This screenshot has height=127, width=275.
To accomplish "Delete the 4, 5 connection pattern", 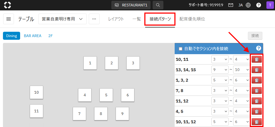I will pyautogui.click(x=257, y=111).
